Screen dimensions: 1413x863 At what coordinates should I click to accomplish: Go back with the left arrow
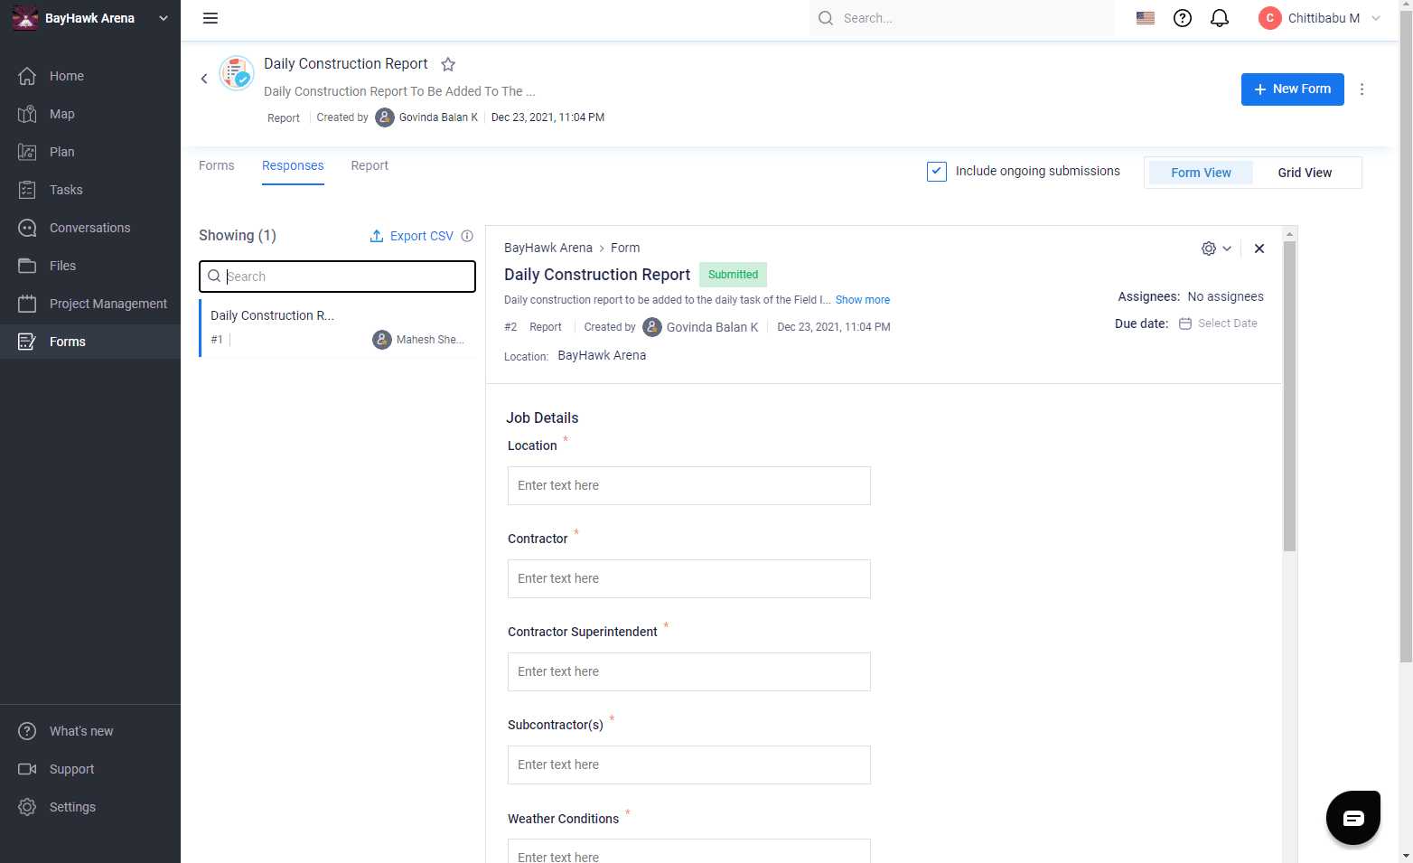point(204,79)
